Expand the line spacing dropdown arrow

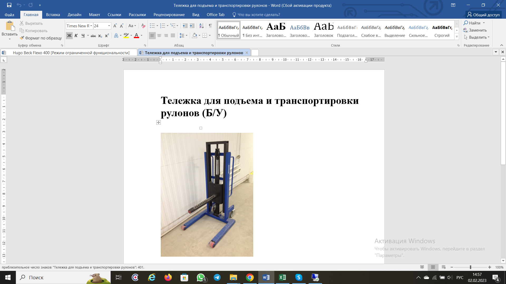coord(187,35)
